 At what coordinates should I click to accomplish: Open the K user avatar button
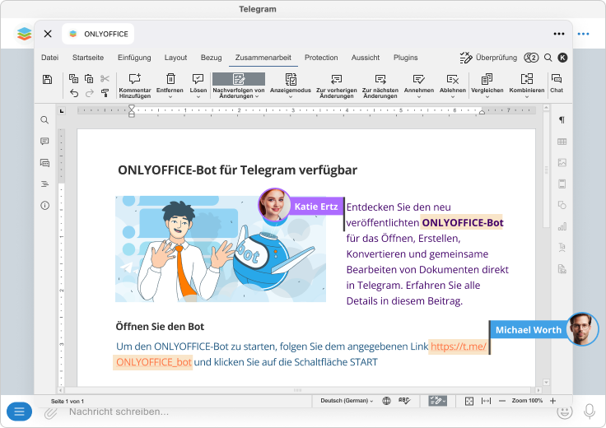click(x=562, y=58)
